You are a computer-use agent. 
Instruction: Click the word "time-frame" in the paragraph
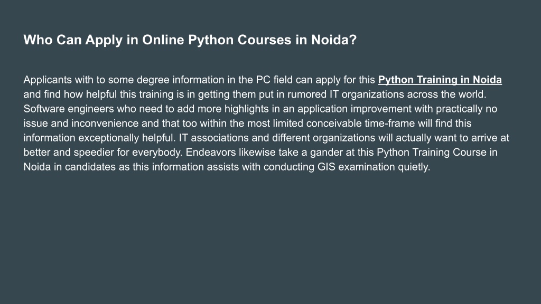[389, 123]
